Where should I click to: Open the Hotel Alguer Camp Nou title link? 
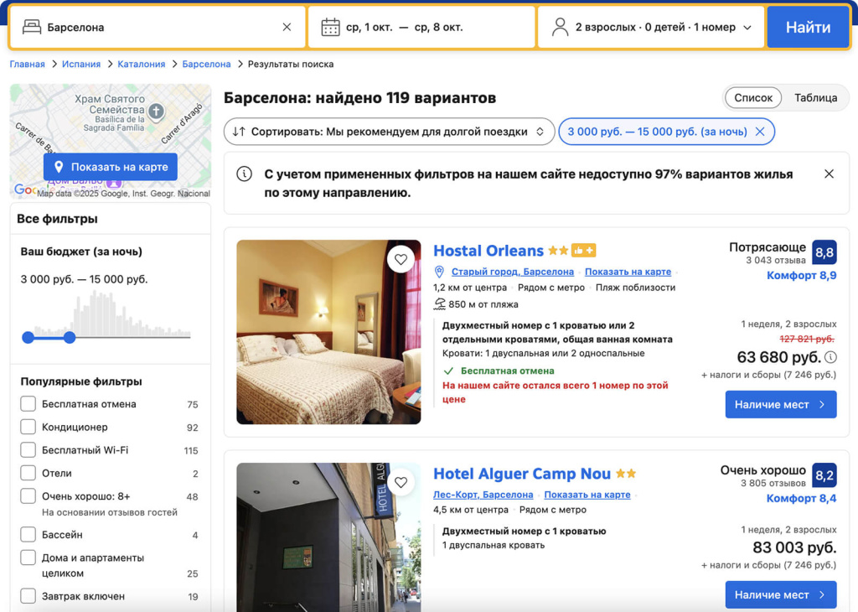(522, 474)
